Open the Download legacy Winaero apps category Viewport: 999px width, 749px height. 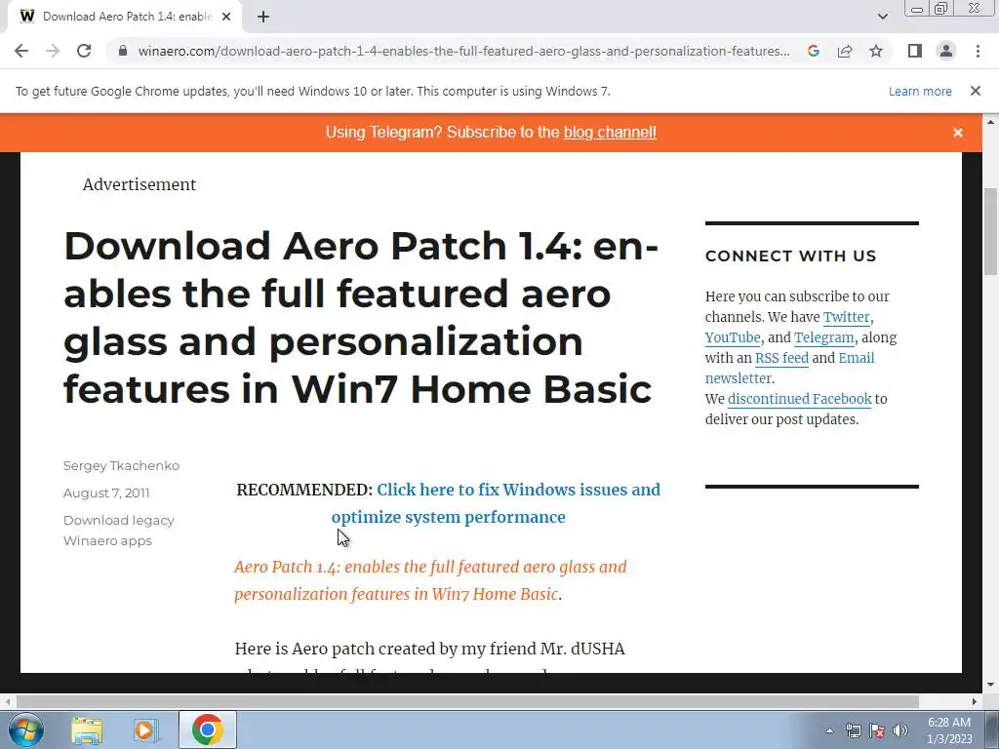[x=118, y=530]
